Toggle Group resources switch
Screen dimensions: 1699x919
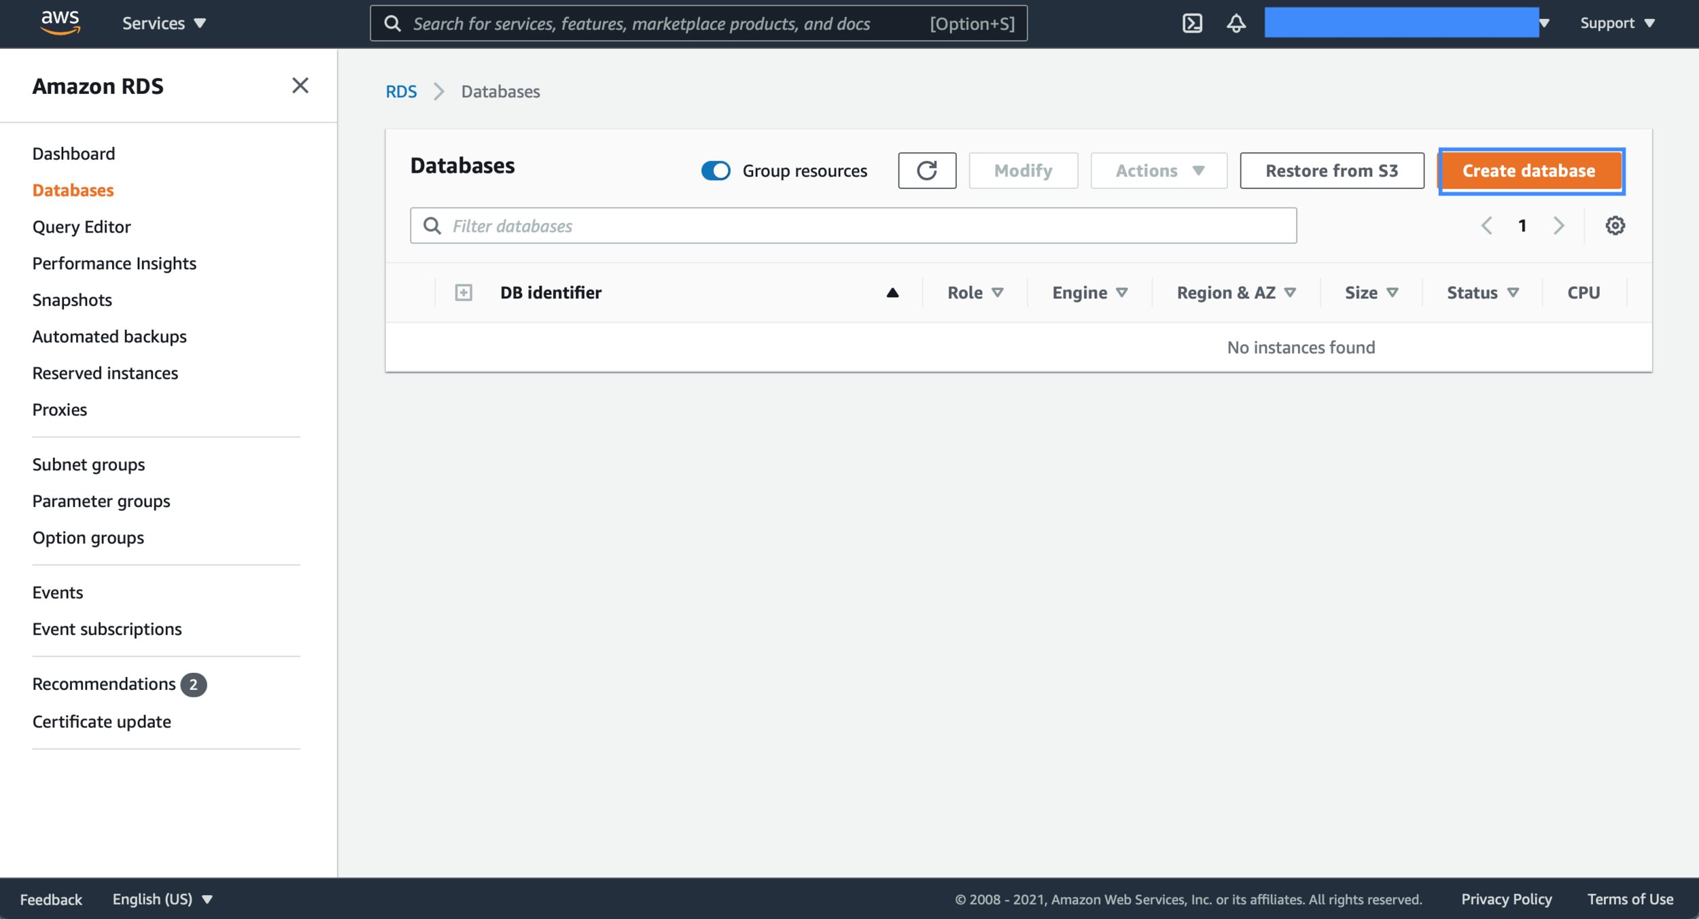pyautogui.click(x=716, y=171)
